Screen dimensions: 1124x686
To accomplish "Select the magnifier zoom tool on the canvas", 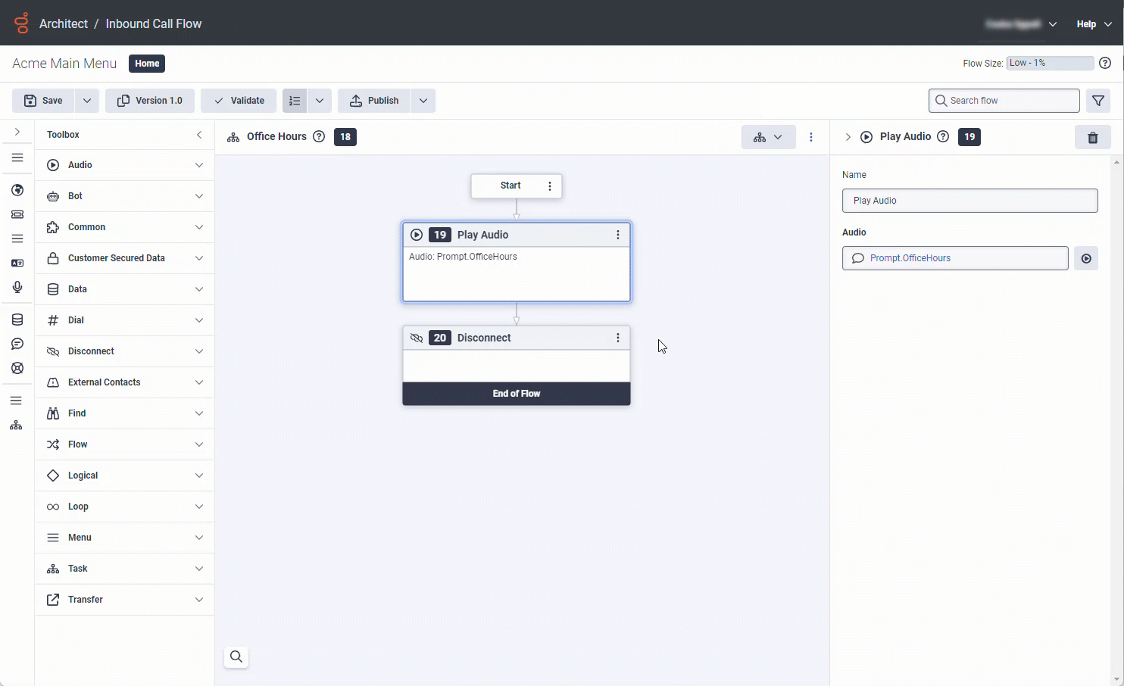I will (x=236, y=657).
